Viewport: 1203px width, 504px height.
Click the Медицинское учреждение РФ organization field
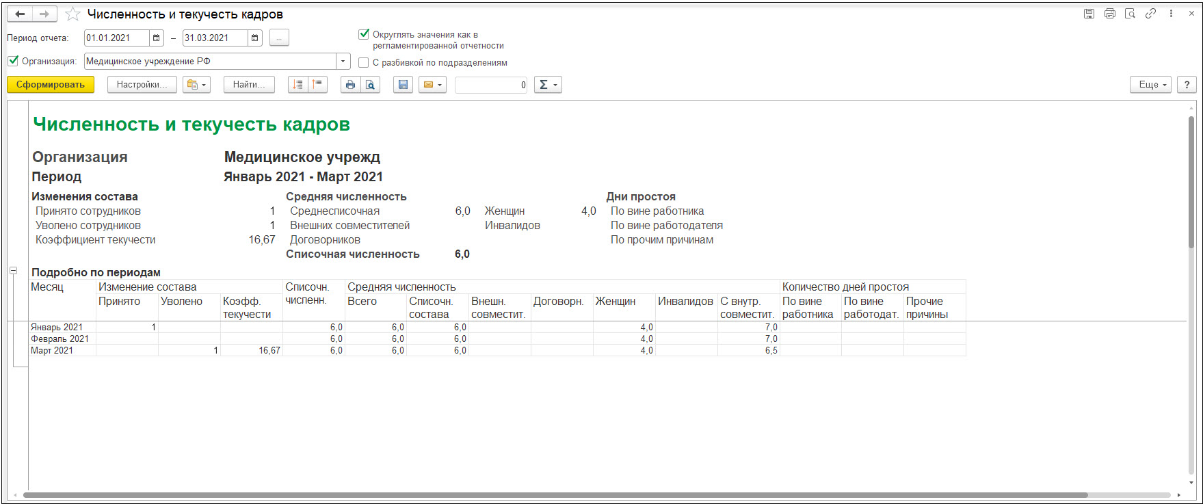[x=210, y=62]
